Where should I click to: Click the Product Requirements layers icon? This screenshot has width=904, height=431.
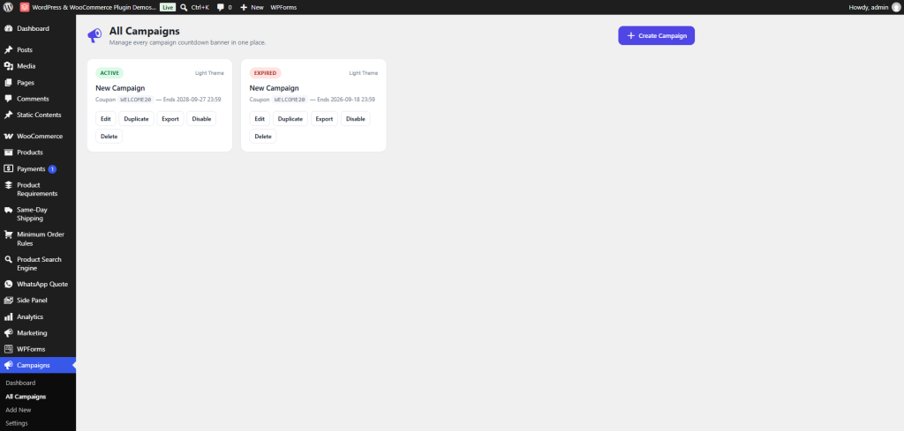pos(8,185)
